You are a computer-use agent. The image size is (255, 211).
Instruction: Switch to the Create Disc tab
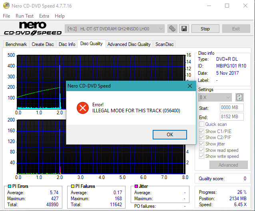pos(43,44)
